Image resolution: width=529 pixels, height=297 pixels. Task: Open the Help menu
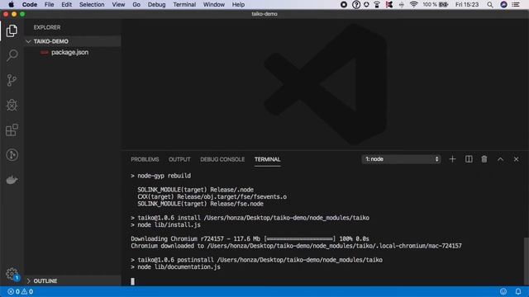point(238,4)
